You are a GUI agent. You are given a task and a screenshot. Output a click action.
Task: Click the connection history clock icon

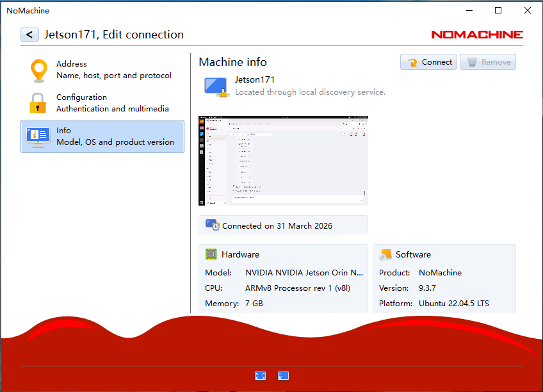pyautogui.click(x=213, y=225)
